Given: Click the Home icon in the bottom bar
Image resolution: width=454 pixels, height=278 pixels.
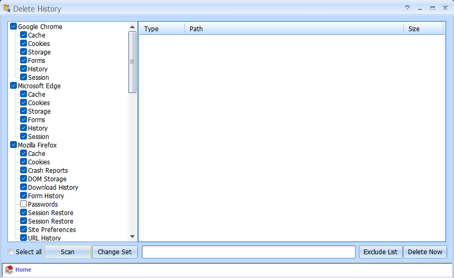Looking at the screenshot, I should click(9, 270).
